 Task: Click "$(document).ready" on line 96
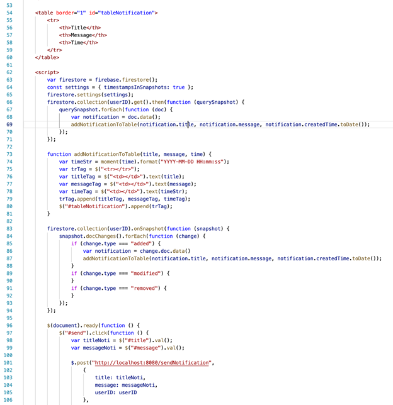(x=72, y=326)
